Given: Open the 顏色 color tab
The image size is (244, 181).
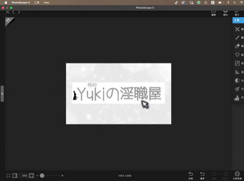Looking at the screenshot, I should 225,13.
